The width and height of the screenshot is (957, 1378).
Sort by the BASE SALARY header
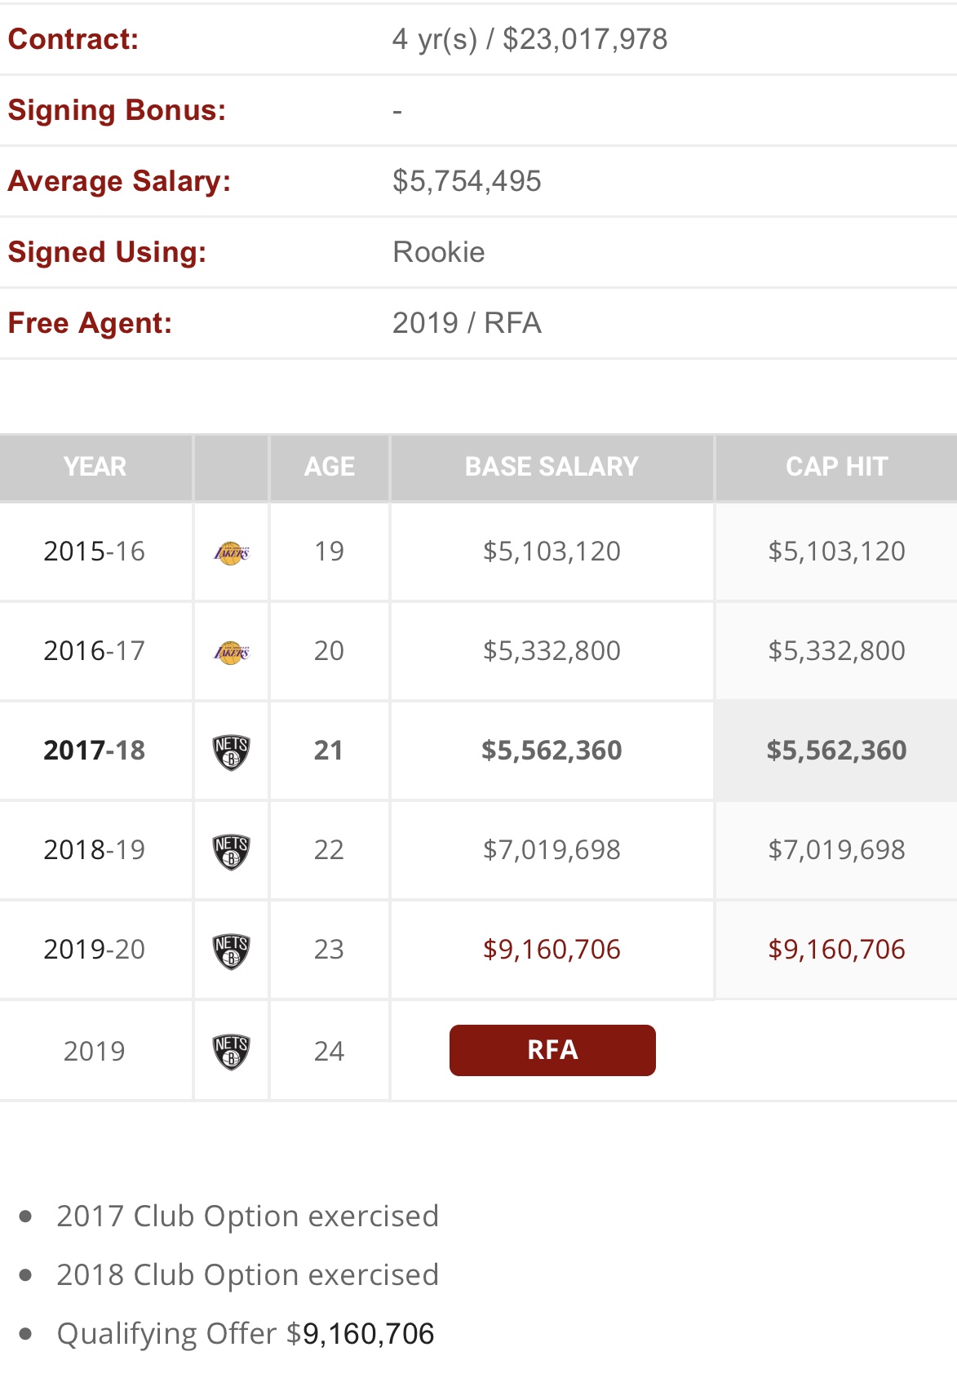click(x=552, y=467)
